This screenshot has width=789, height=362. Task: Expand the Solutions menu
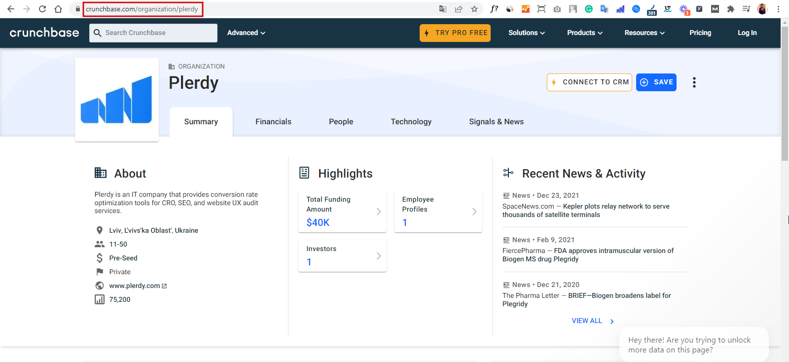(x=527, y=33)
